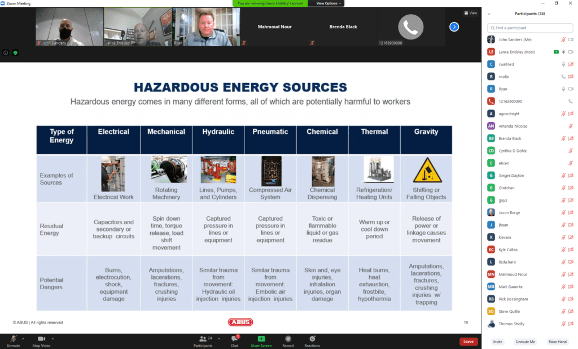Screen dimensions: 578x349
Task: Click the Invite button
Action: (x=498, y=342)
